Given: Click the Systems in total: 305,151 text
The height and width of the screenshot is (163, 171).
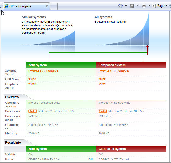Looking at the screenshot, I should [111, 22].
